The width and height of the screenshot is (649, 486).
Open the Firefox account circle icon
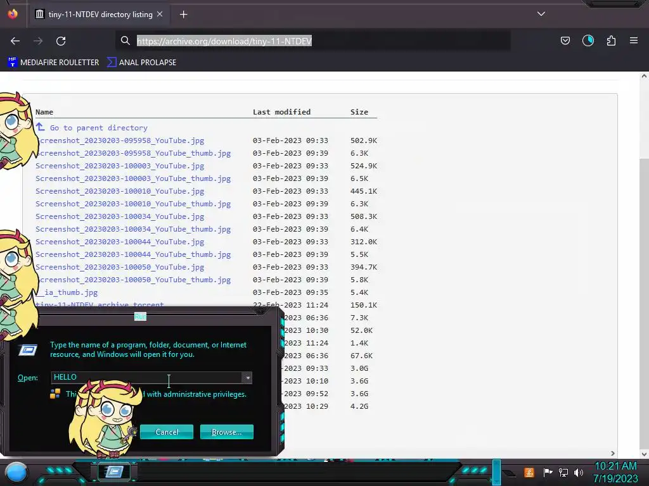pyautogui.click(x=588, y=40)
